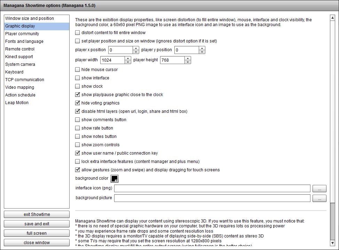Click the interface icon path text field
The image size is (339, 250).
tap(212, 188)
